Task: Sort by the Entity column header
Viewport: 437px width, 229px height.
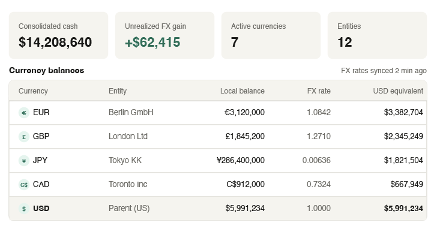Action: click(118, 91)
